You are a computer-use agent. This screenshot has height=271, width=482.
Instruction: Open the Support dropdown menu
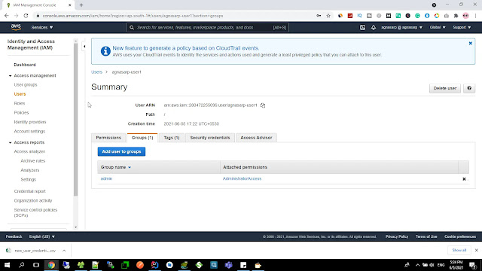(x=462, y=27)
